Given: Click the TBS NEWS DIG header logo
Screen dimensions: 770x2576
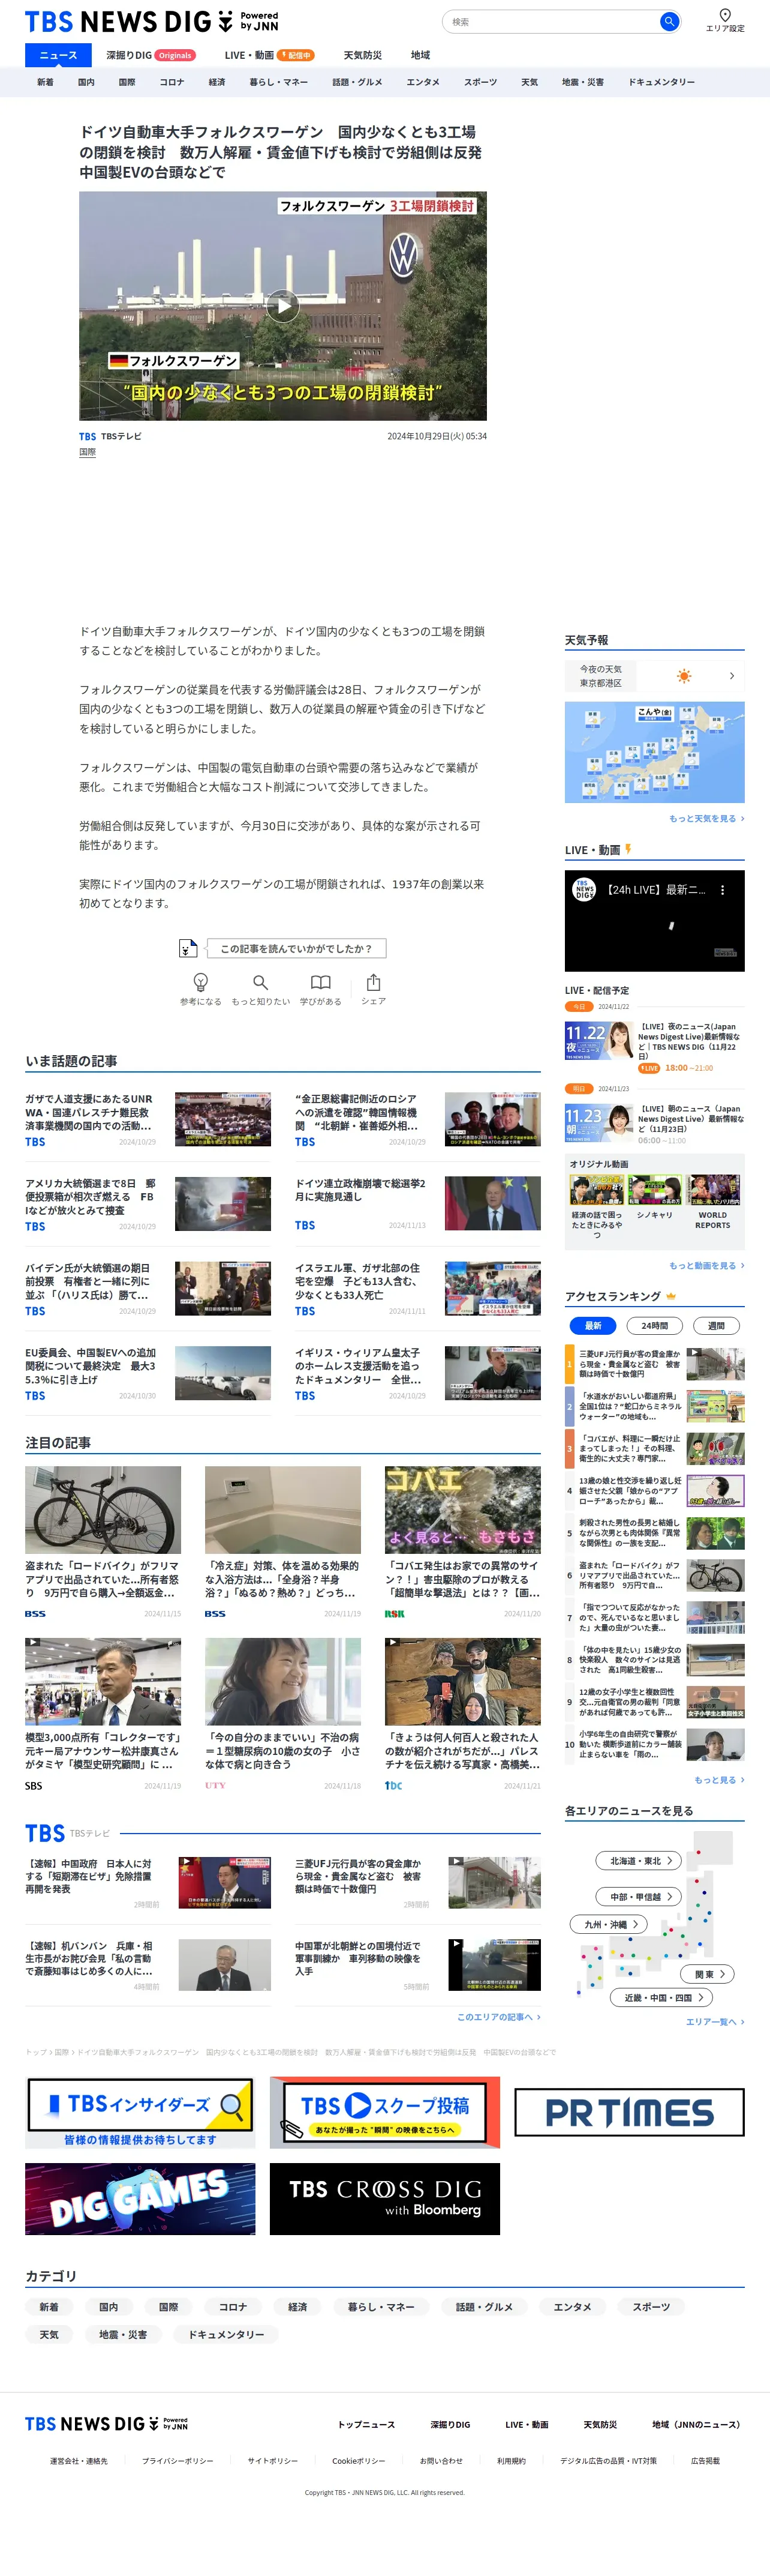Looking at the screenshot, I should 152,21.
